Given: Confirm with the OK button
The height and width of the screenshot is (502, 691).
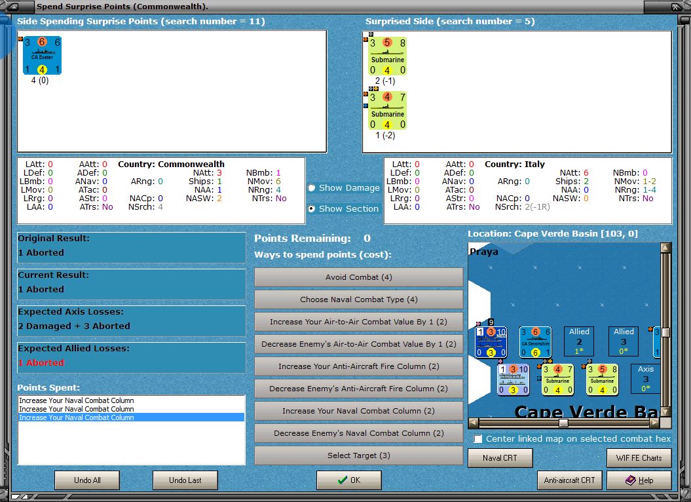Looking at the screenshot, I should pos(349,480).
